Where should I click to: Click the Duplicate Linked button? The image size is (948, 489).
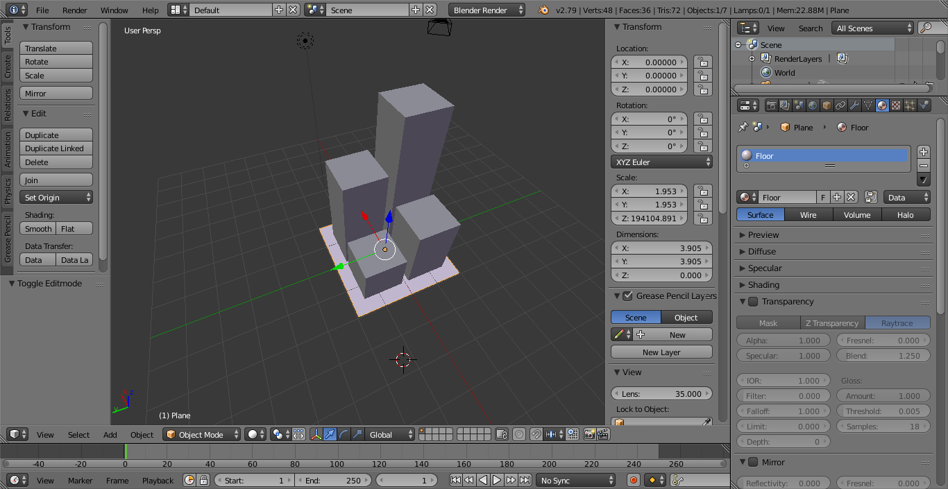click(x=56, y=148)
